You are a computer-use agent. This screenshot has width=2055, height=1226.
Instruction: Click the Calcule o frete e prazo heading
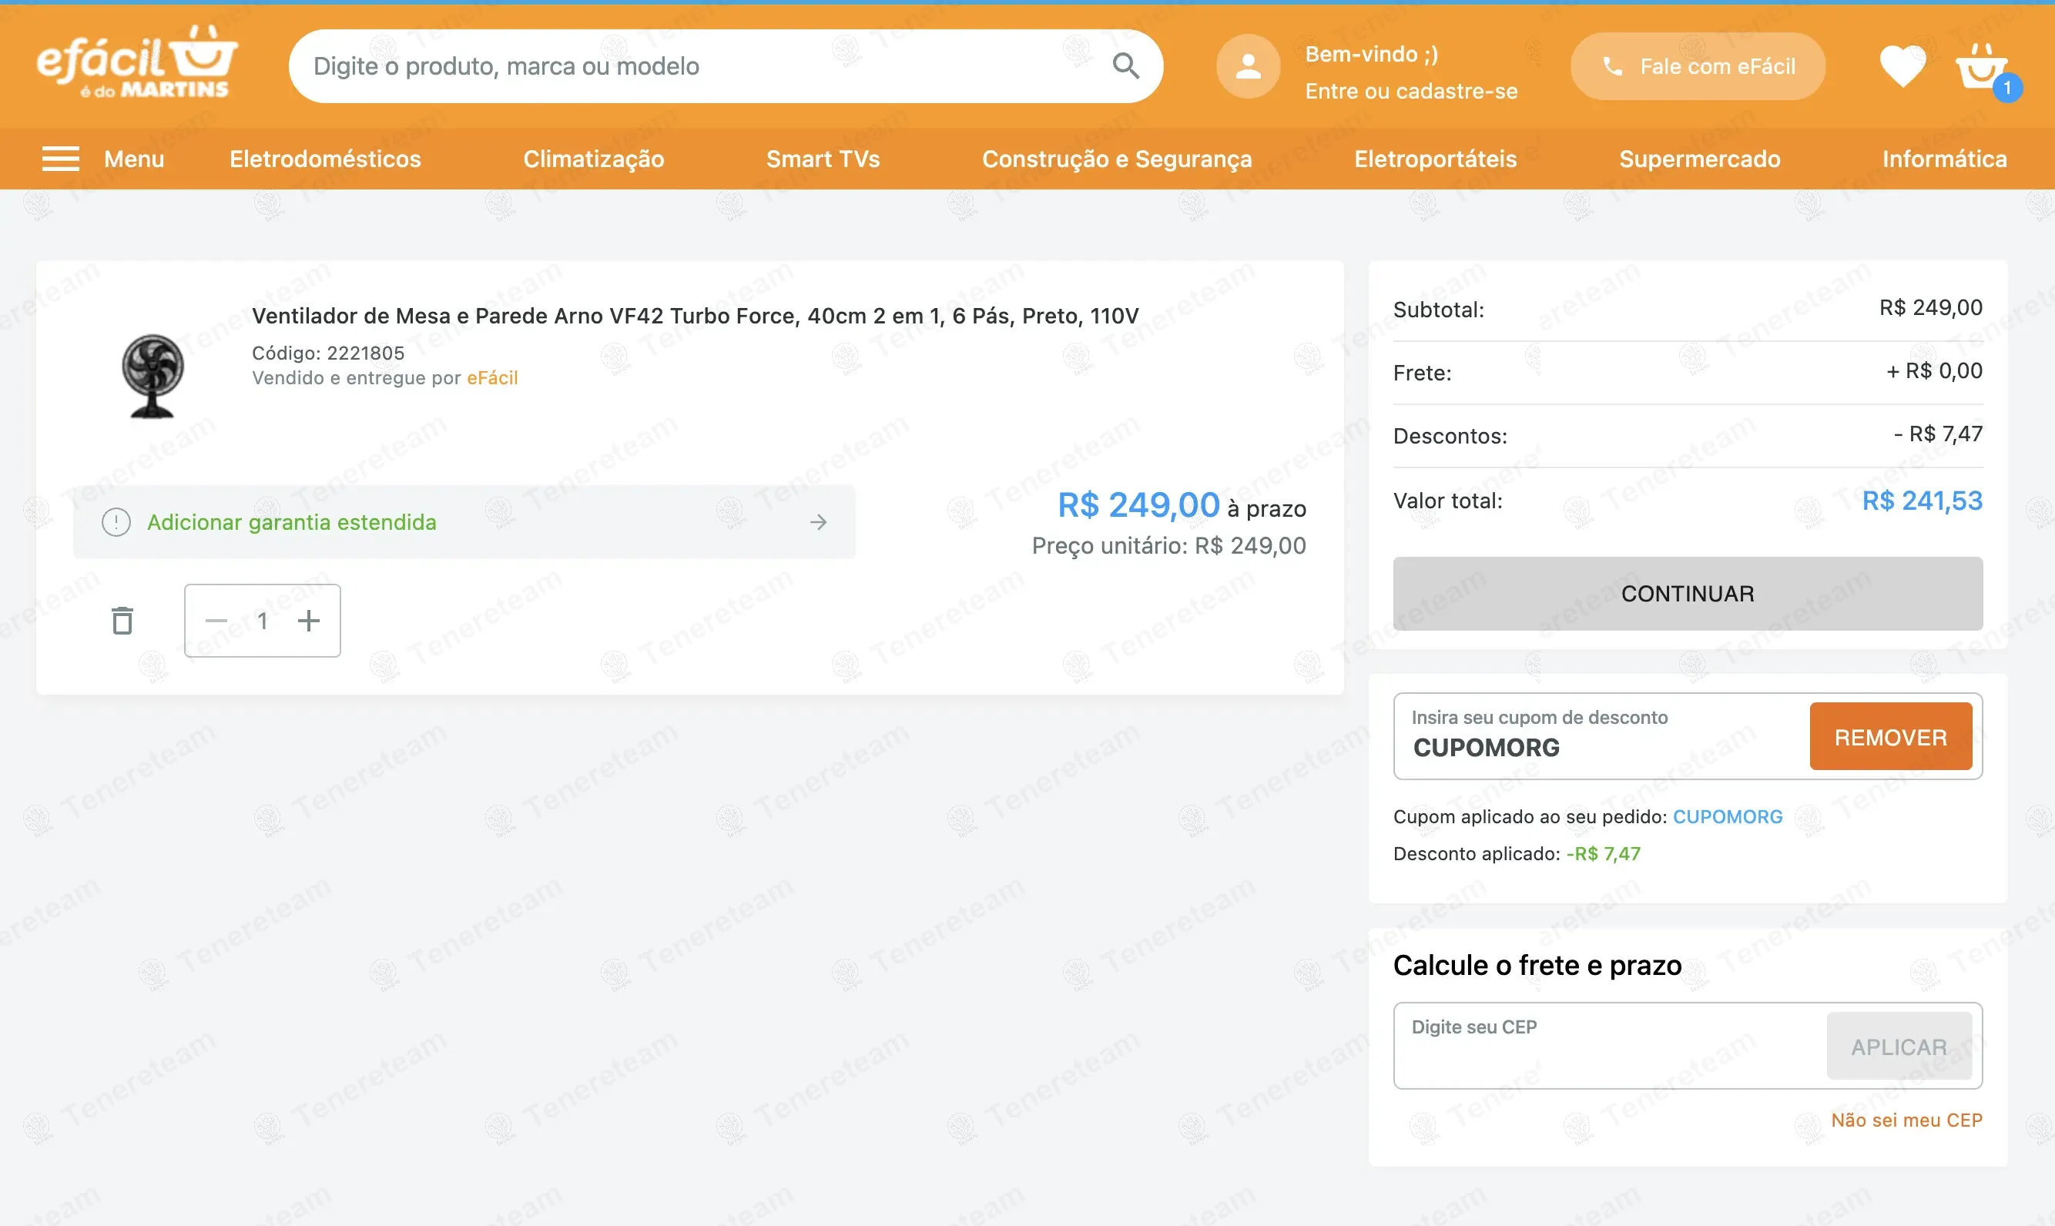click(x=1537, y=965)
